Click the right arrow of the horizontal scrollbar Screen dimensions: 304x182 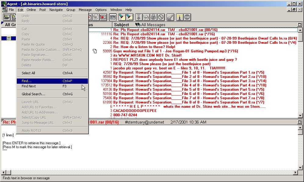coord(295,172)
